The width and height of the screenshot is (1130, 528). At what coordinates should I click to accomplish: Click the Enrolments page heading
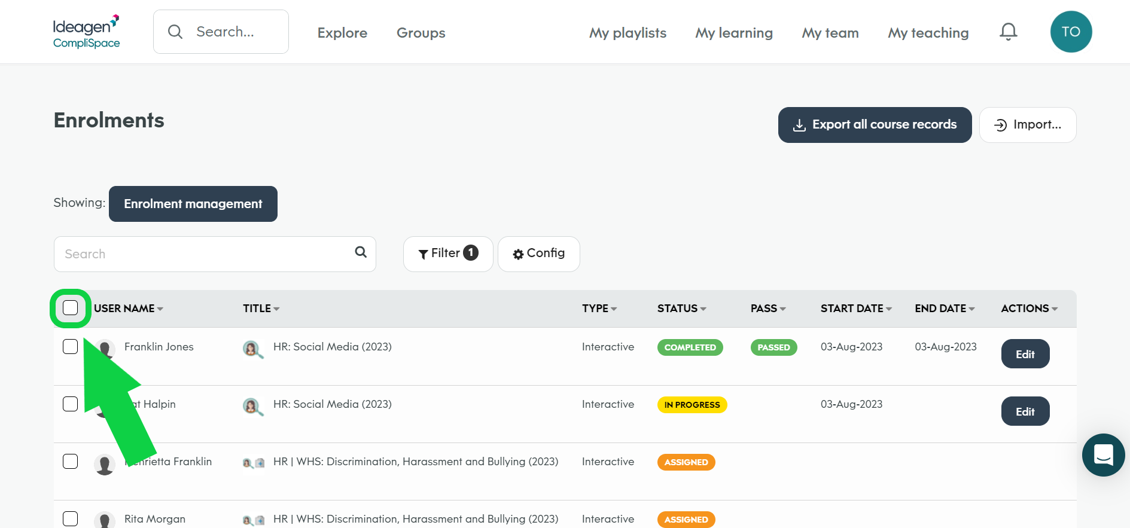(109, 120)
